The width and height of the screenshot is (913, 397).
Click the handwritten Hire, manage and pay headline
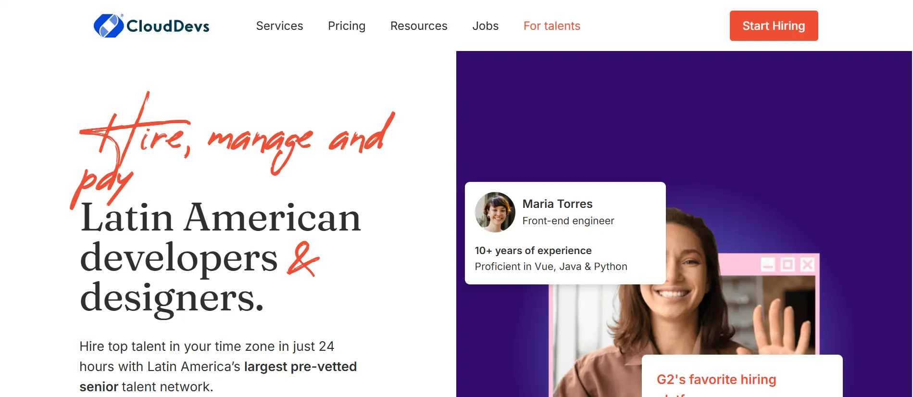(x=233, y=149)
